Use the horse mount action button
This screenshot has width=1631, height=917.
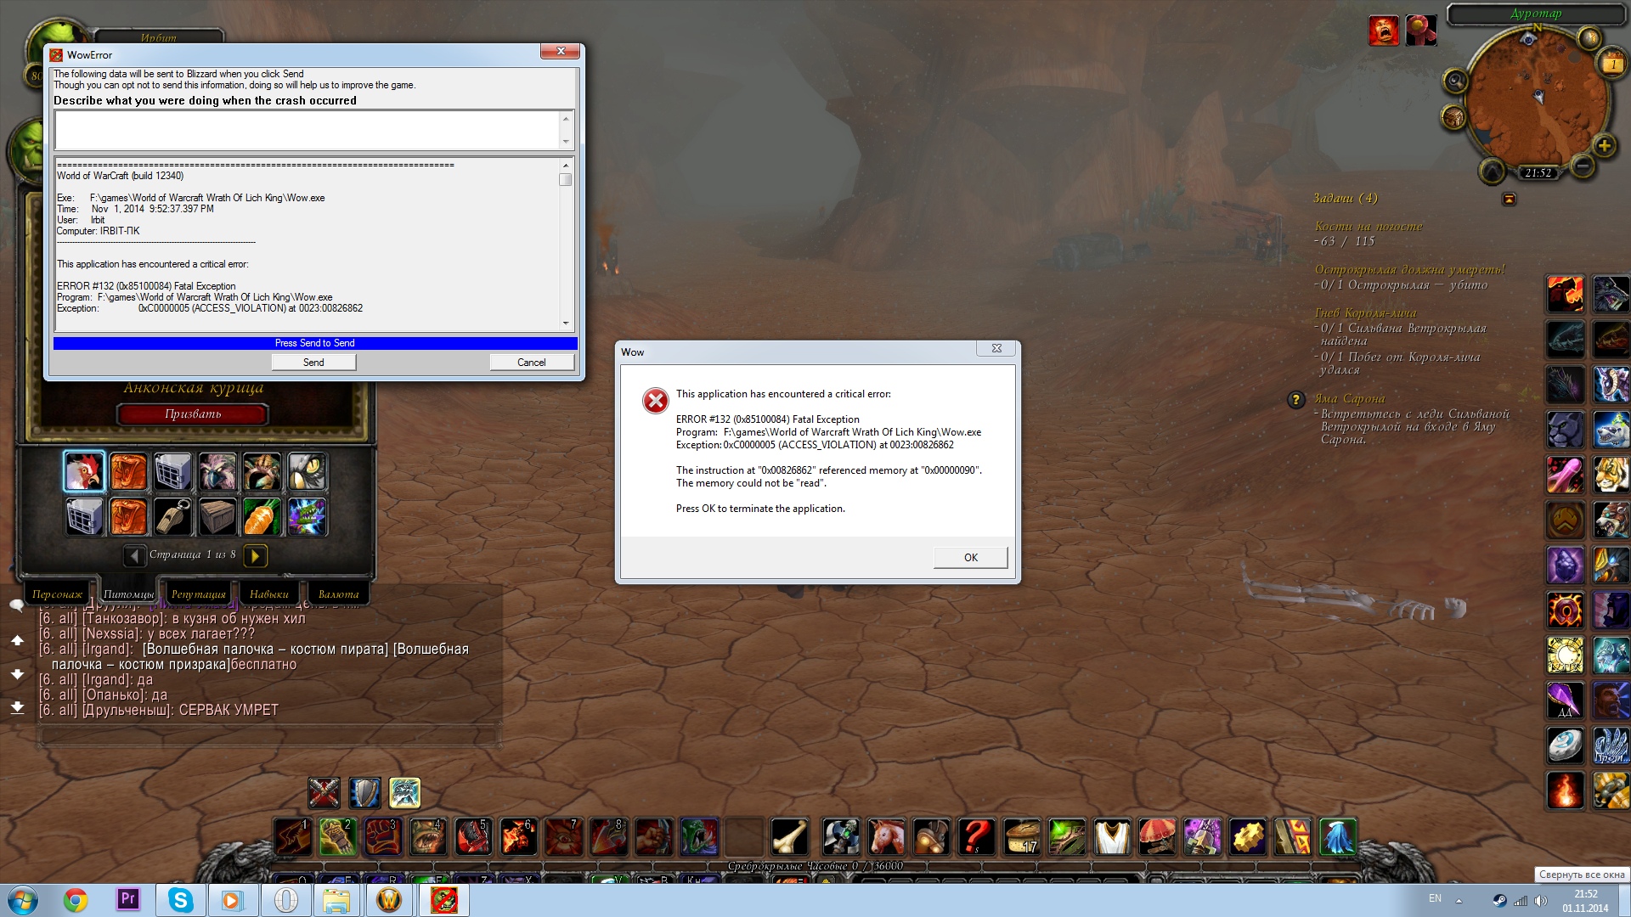[886, 837]
